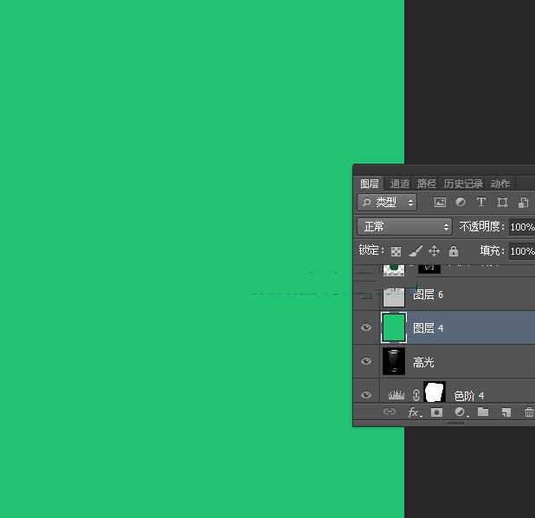Screen dimensions: 535x518
Task: Add a layer mask to 图层 4
Action: click(437, 413)
